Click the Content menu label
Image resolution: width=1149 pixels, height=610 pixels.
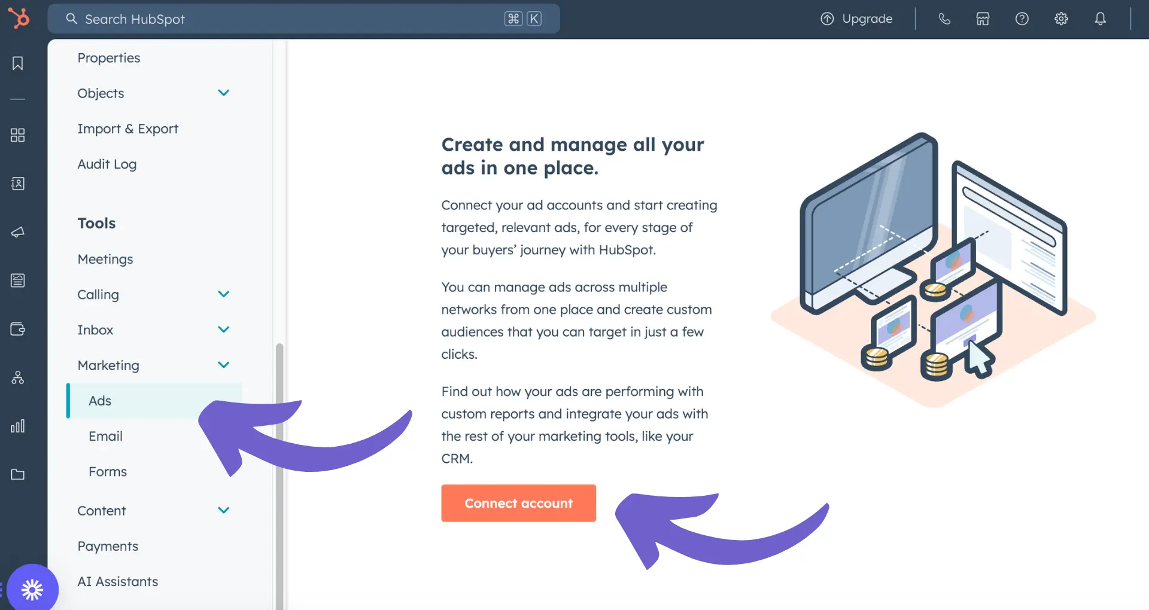(x=102, y=511)
